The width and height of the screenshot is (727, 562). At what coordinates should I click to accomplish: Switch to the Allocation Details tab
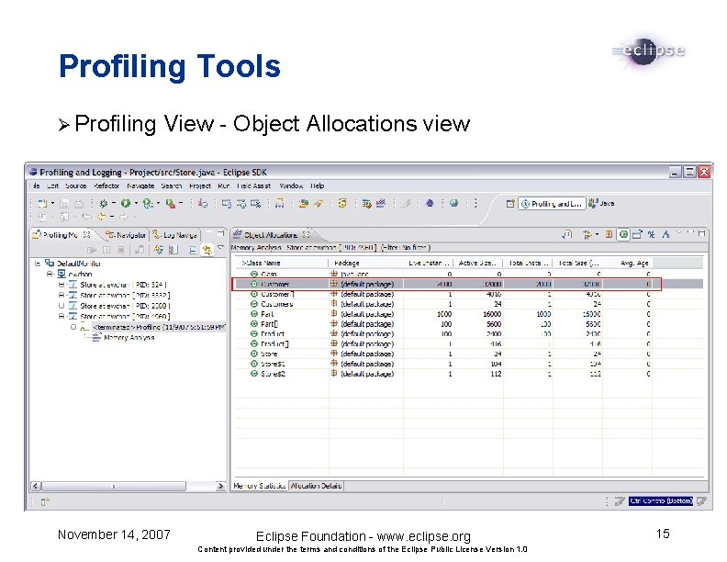(x=316, y=486)
